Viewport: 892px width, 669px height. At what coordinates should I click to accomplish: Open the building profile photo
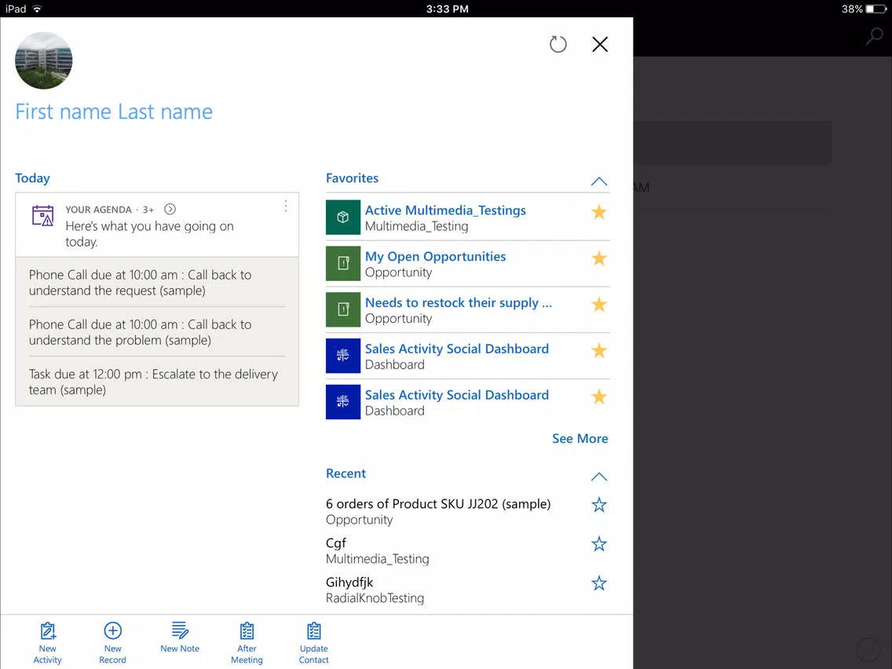44,60
